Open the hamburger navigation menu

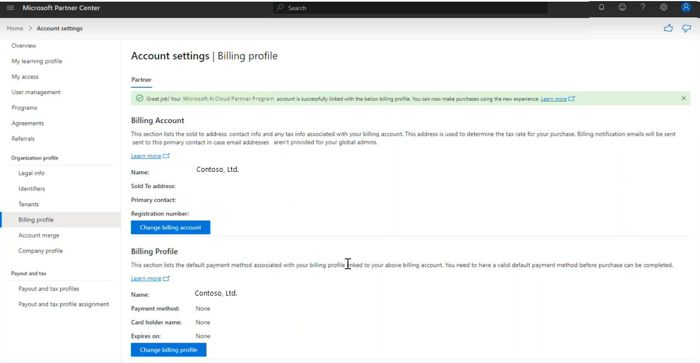pos(10,8)
